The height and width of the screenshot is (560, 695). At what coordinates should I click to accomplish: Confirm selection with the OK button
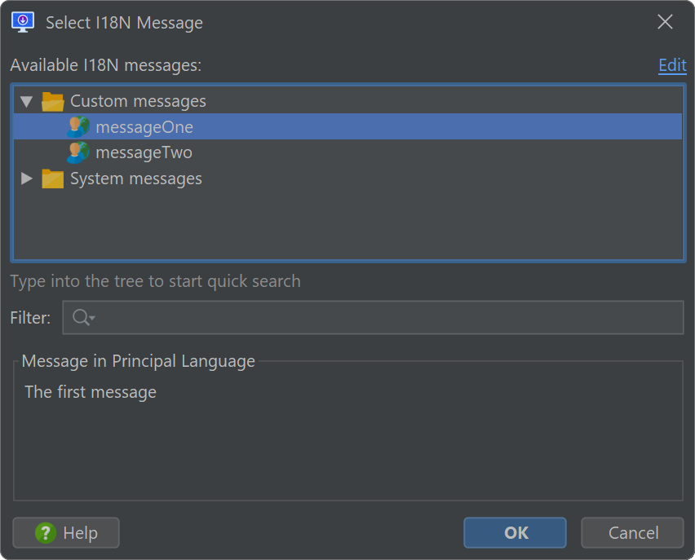pos(515,532)
